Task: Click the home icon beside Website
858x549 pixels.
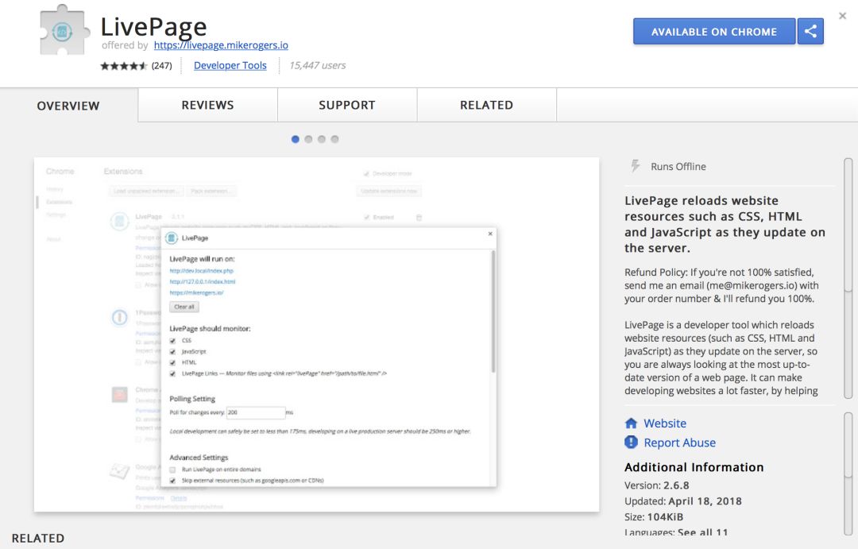Action: (x=631, y=423)
